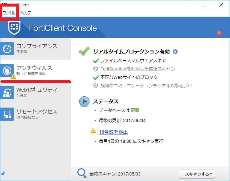Click the magnifier scan icon
230x181 pixels.
(x=82, y=173)
